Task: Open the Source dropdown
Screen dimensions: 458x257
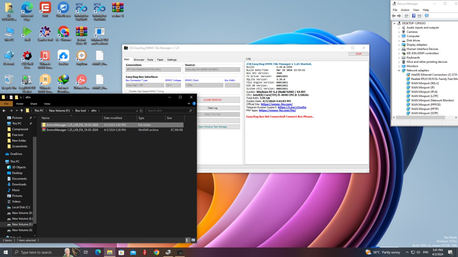Action: [213, 70]
